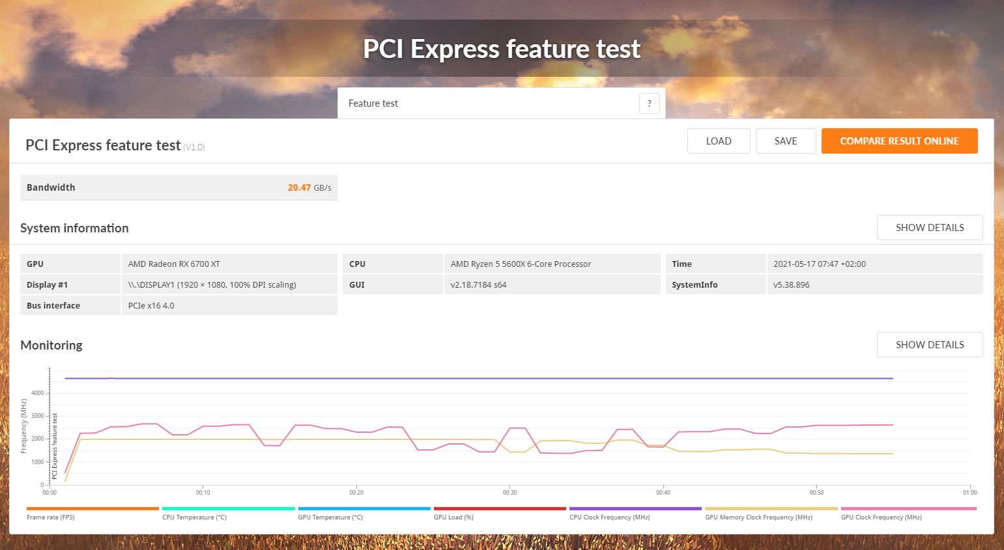This screenshot has height=550, width=1004.
Task: Click the LOAD button
Action: click(x=719, y=141)
